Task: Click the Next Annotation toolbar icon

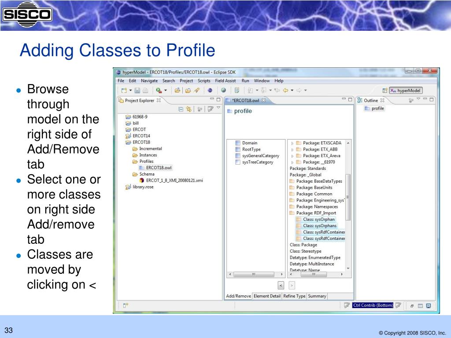Action: click(x=250, y=91)
